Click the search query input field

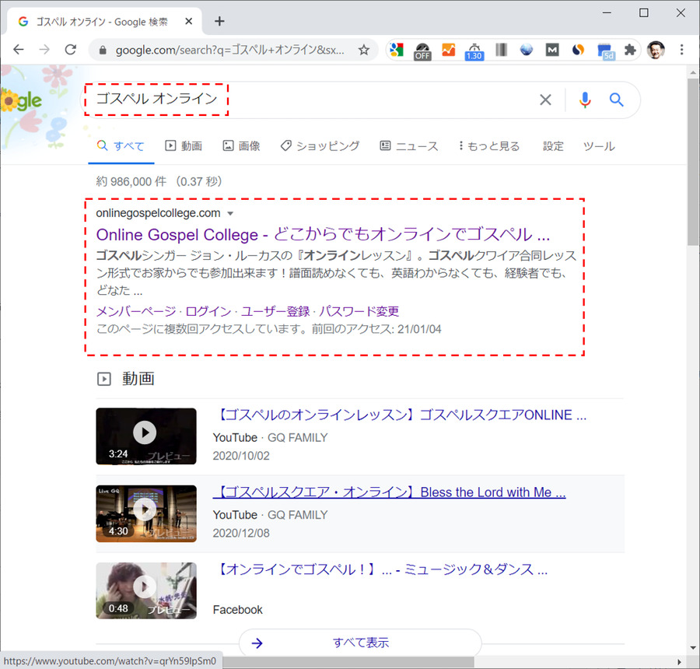tap(308, 100)
